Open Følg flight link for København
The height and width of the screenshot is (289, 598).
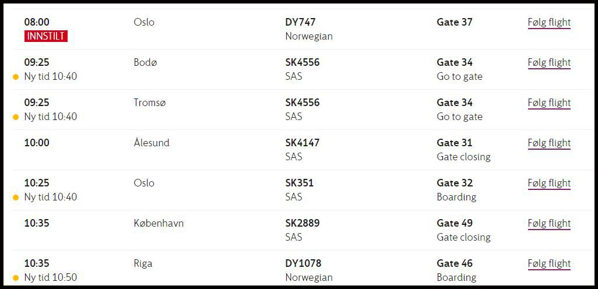tap(549, 224)
